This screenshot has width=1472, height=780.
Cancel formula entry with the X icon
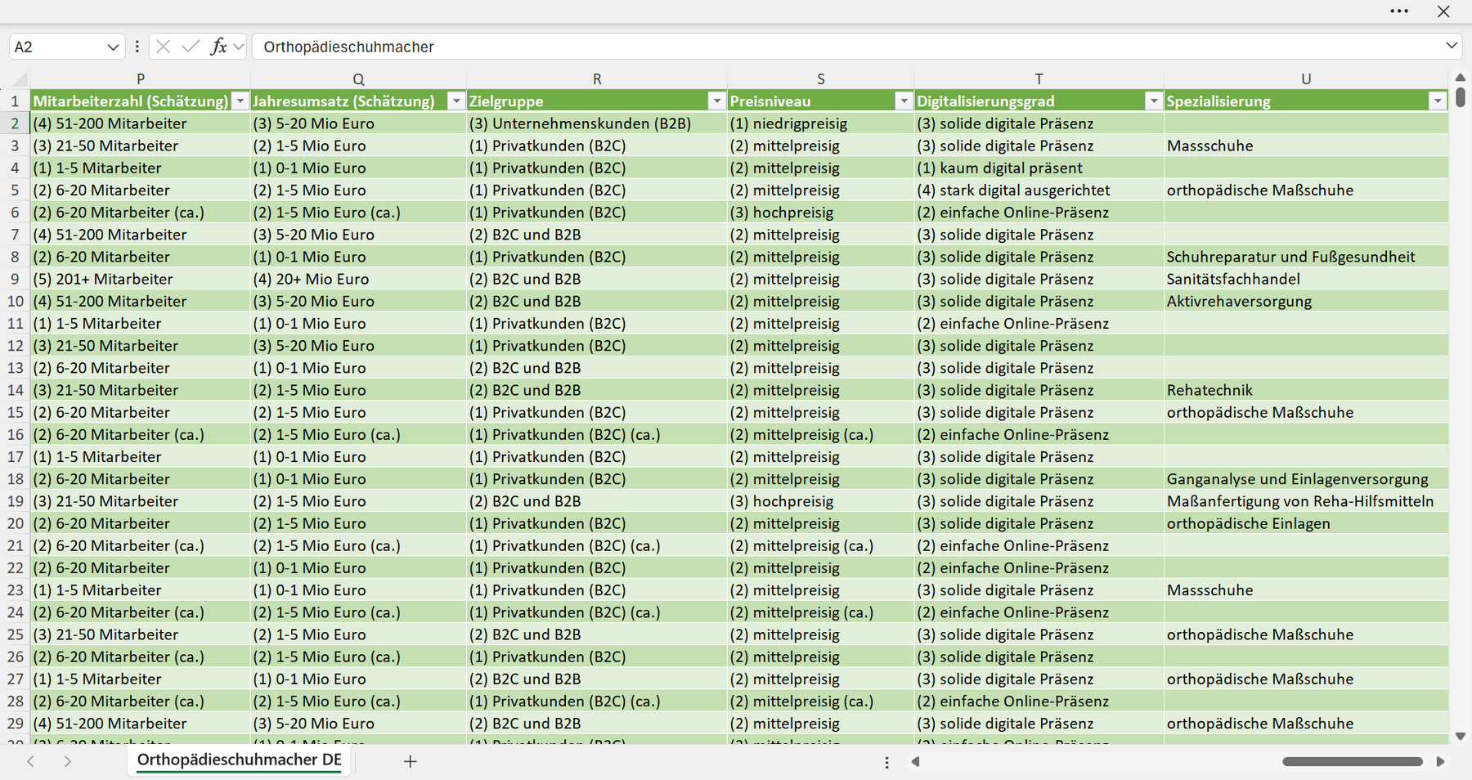163,47
